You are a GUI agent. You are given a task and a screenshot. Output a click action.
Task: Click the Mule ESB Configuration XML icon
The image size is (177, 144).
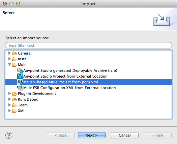(x=20, y=88)
